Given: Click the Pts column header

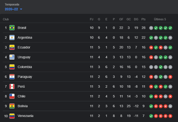Looking at the screenshot, I should [144, 19].
